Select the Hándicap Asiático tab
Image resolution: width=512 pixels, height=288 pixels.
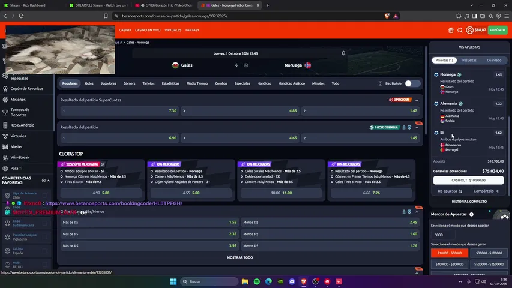[x=292, y=83]
